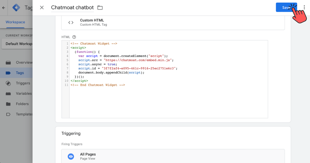Open Overview in the sidebar
The image size is (310, 163).
[x=24, y=62]
